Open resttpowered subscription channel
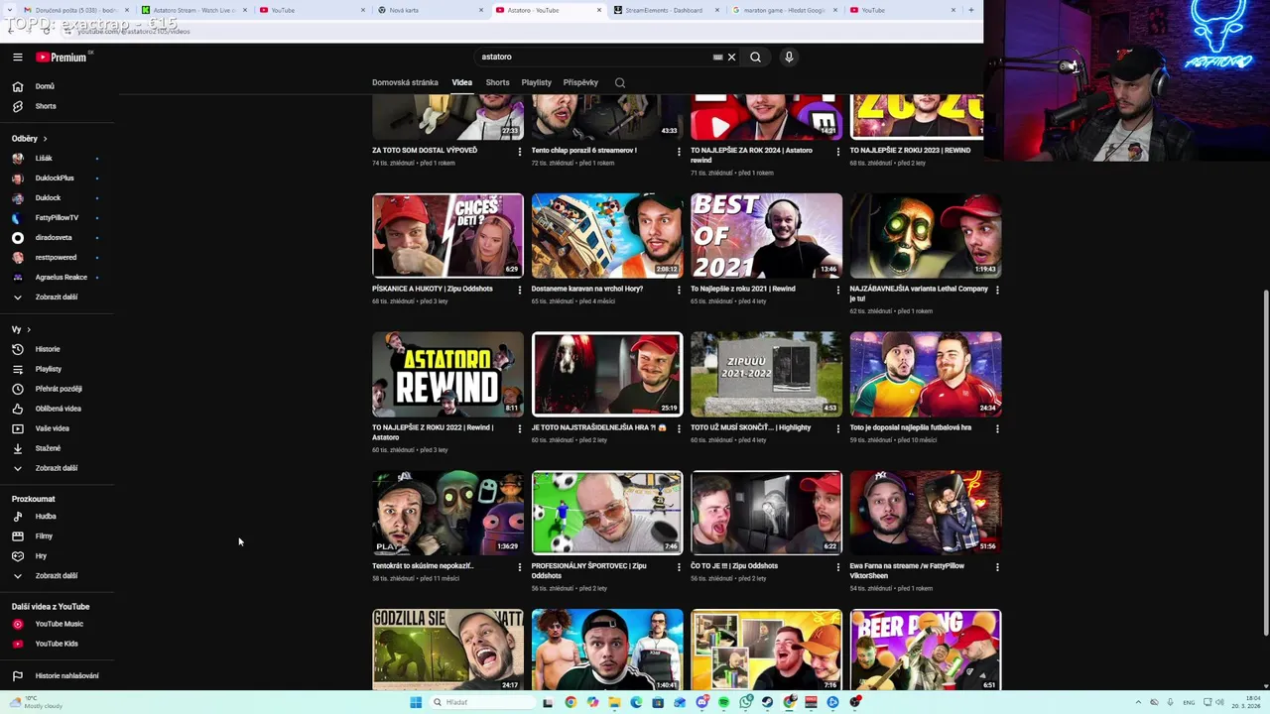Viewport: 1270px width, 714px height. [58, 258]
